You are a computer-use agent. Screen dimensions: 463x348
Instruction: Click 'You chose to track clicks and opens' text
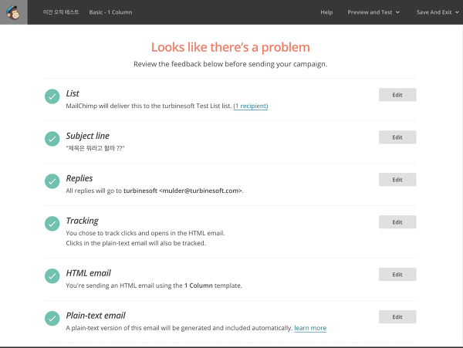coord(145,233)
